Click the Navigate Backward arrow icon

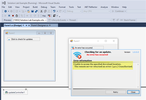pyautogui.click(x=6, y=11)
